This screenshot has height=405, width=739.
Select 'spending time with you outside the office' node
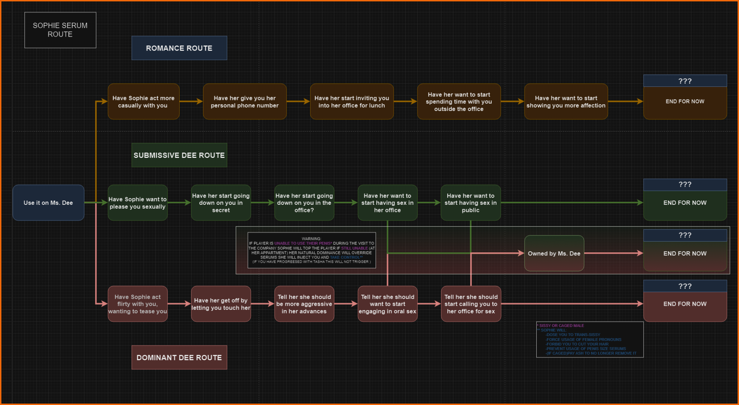[458, 102]
